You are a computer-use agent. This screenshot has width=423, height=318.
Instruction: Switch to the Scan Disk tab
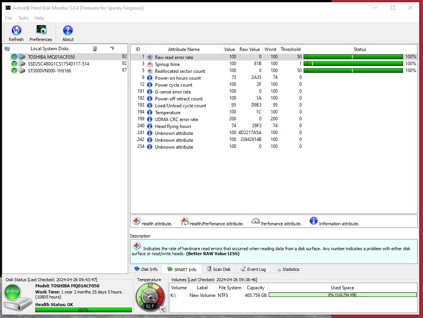pyautogui.click(x=218, y=269)
